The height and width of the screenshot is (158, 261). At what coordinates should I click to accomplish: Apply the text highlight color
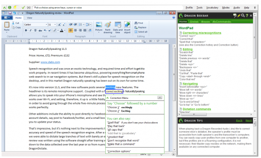[55, 30]
